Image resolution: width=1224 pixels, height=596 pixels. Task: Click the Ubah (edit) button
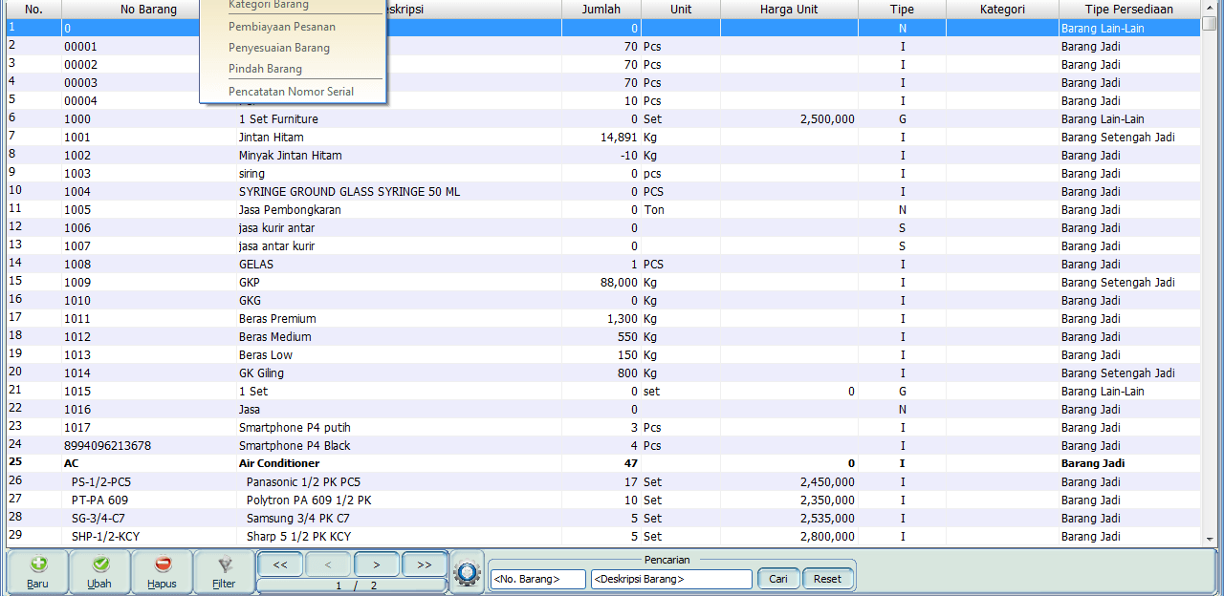tap(99, 572)
